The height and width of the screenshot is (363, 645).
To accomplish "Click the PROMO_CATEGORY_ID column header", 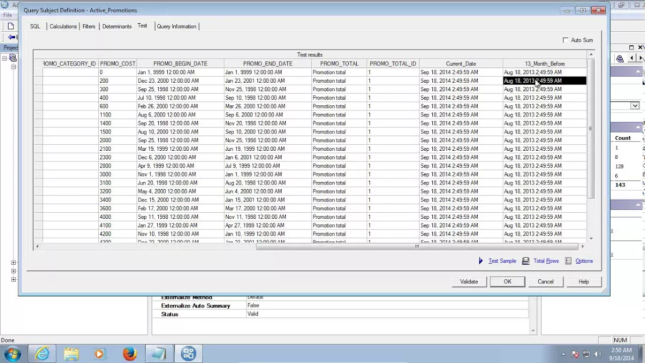I will click(x=71, y=64).
